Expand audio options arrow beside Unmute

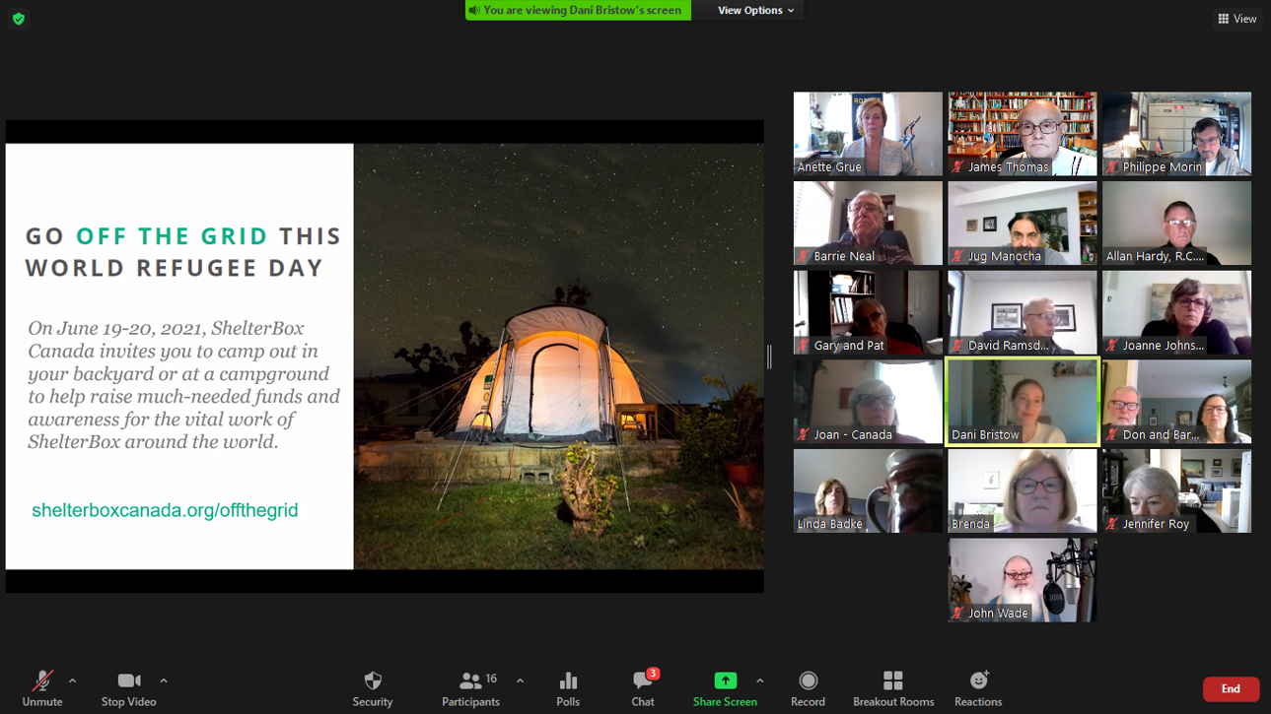click(x=72, y=681)
